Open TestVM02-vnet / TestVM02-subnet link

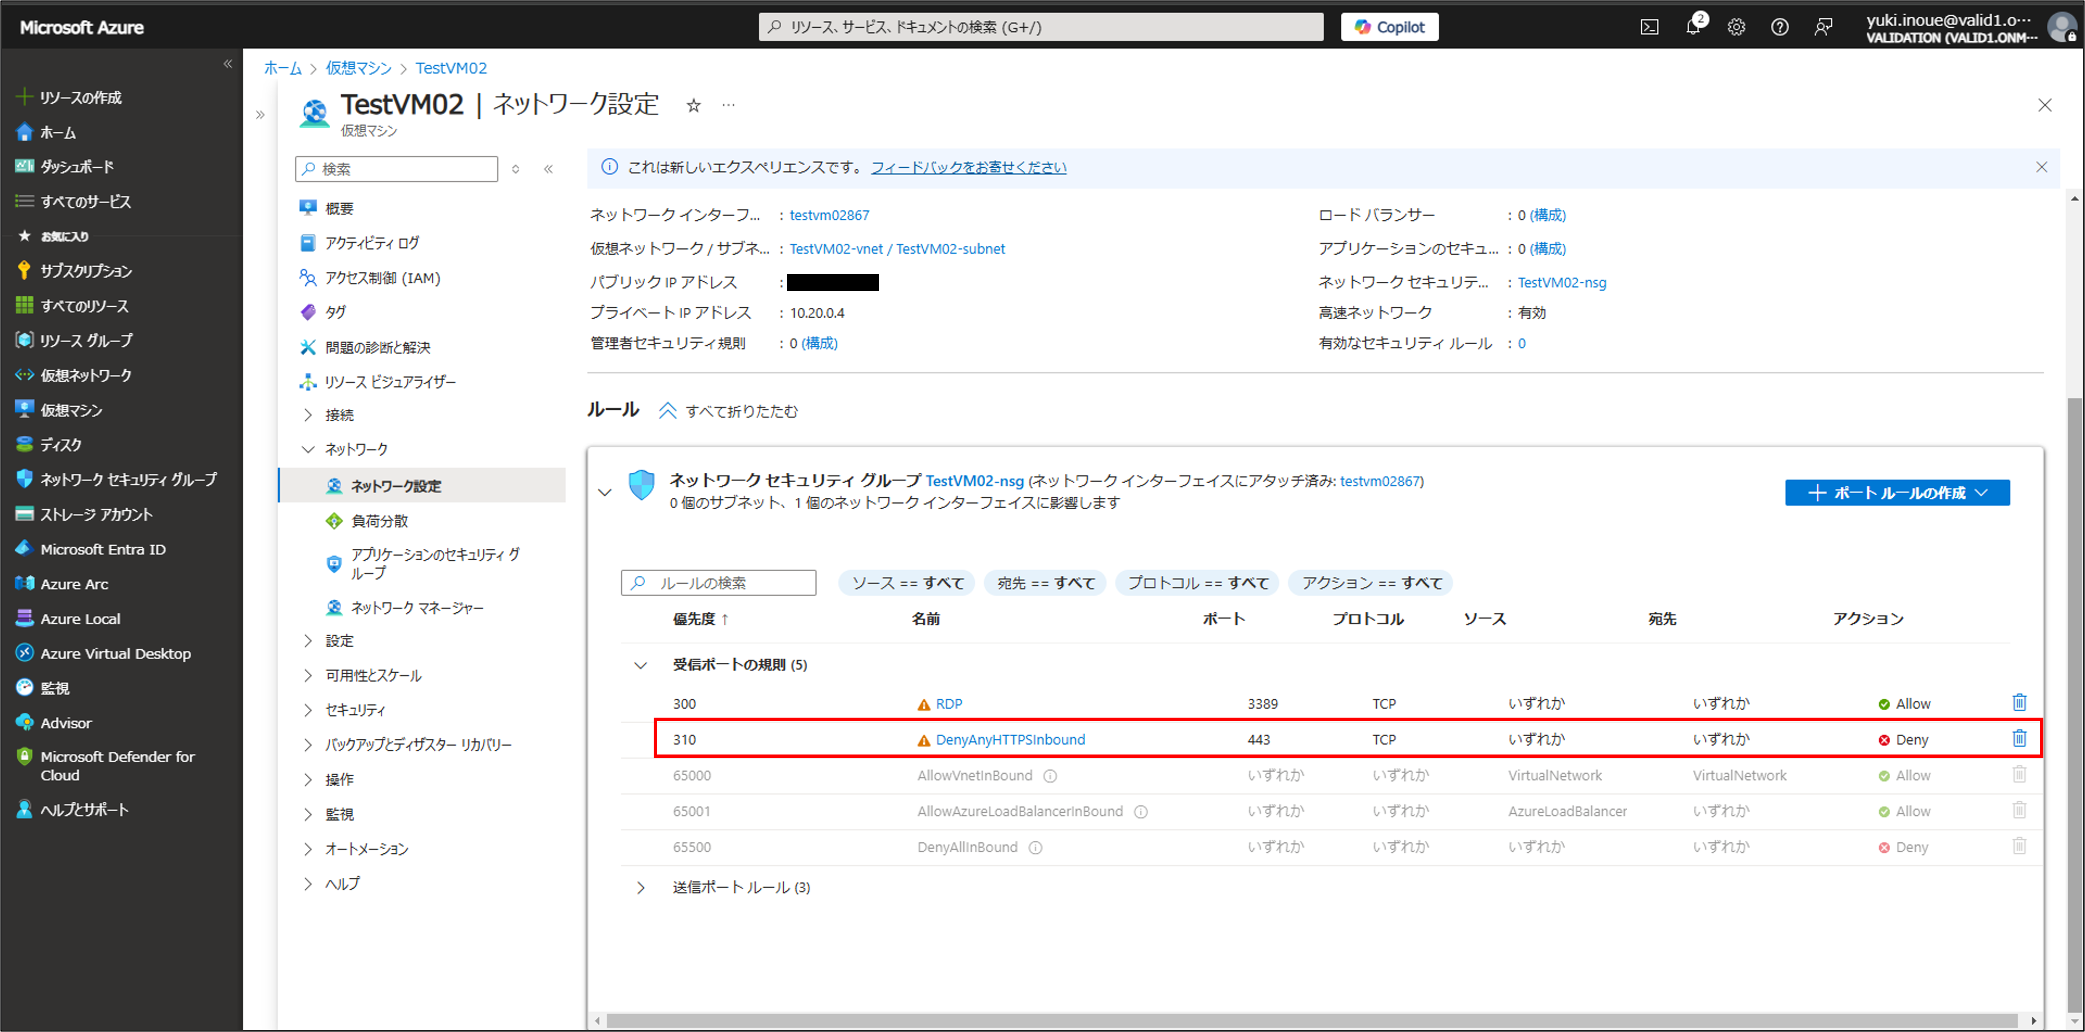tap(897, 249)
